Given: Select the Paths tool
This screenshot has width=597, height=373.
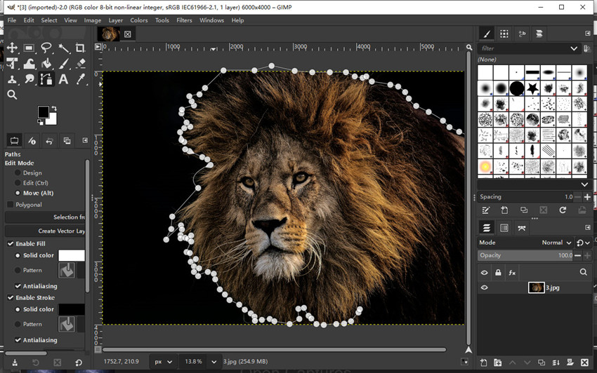Looking at the screenshot, I should [46, 79].
